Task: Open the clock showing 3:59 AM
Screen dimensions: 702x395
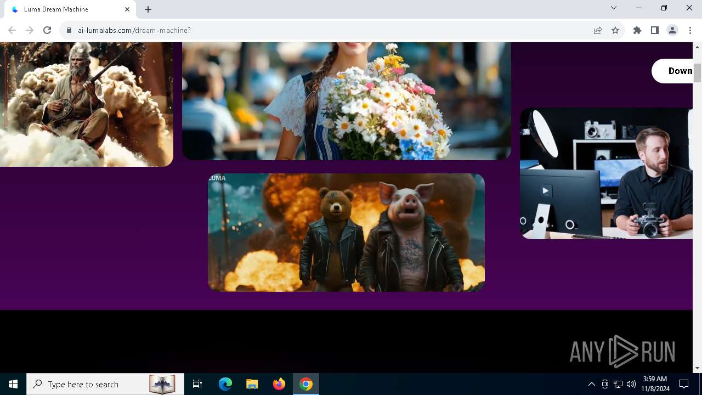Action: (655, 384)
